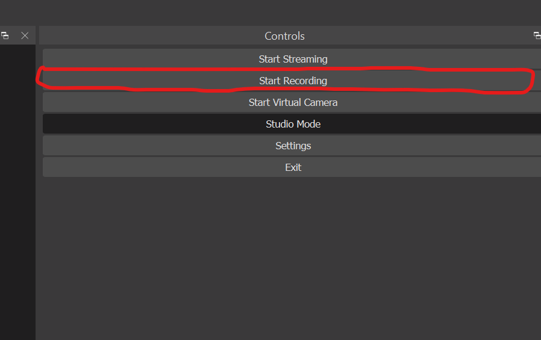
Task: Click the divider between the two docks
Action: (x=37, y=182)
